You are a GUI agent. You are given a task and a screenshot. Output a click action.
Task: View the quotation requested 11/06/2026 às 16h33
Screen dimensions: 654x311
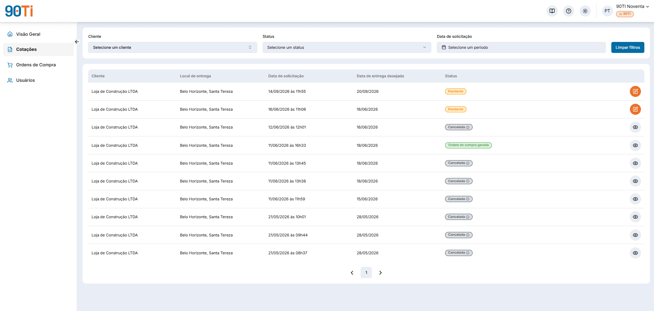click(x=635, y=145)
